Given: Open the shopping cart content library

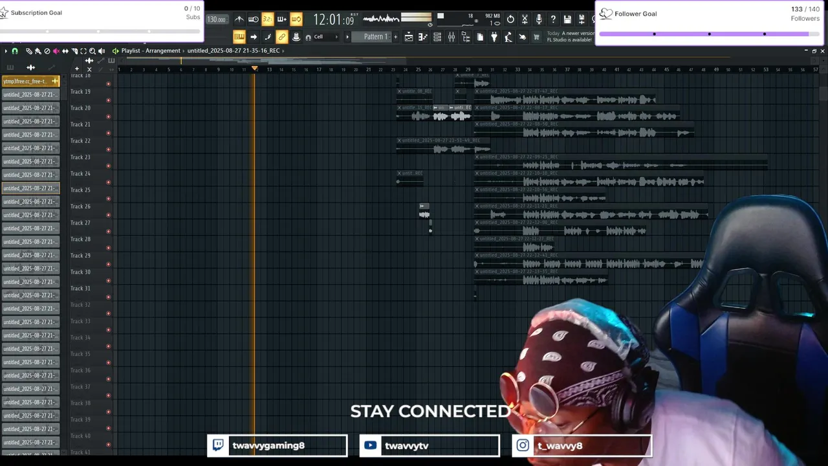Looking at the screenshot, I should 536,37.
